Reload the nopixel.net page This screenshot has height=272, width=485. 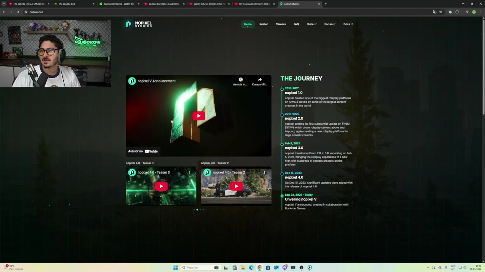point(17,12)
